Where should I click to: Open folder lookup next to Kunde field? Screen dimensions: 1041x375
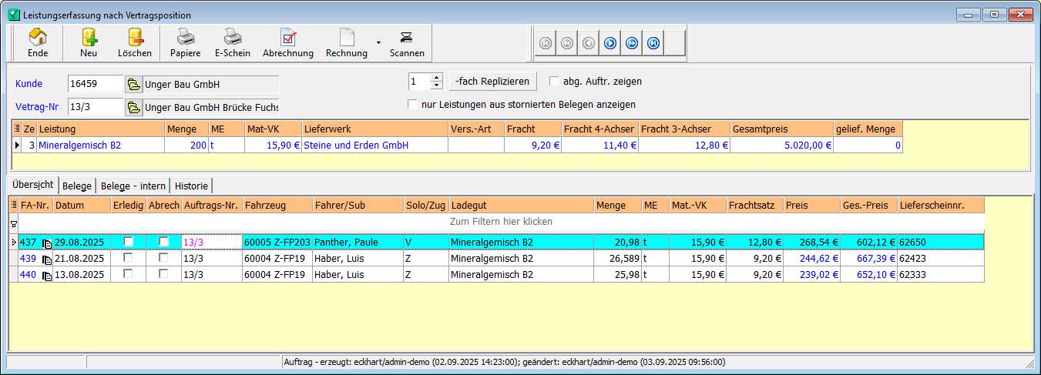pyautogui.click(x=133, y=84)
